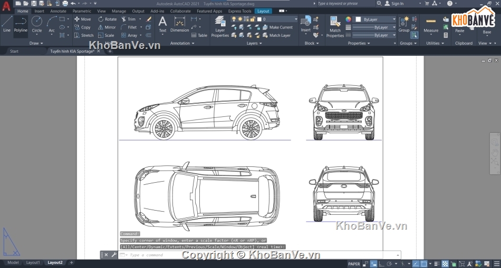Select the Arc drawing tool
The width and height of the screenshot is (501, 268).
pos(52,25)
